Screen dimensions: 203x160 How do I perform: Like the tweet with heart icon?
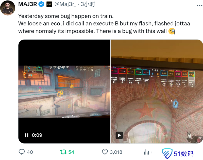pyautogui.click(x=105, y=152)
